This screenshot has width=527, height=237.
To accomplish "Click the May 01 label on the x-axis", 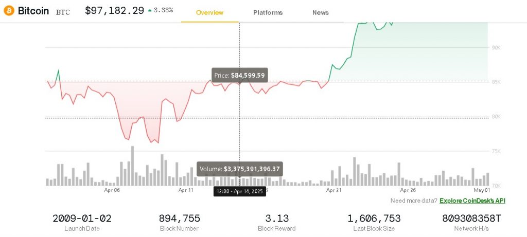I will 482,190.
